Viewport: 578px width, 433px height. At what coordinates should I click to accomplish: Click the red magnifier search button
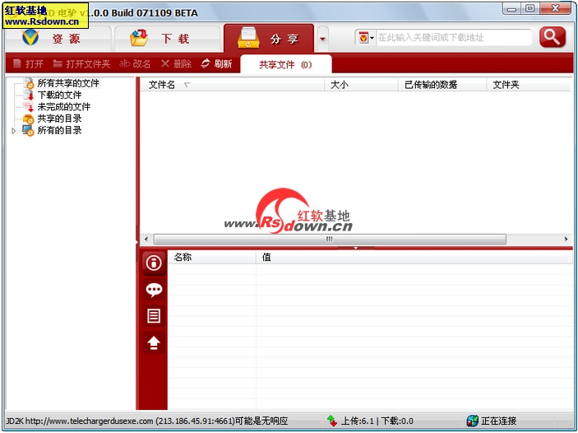point(552,37)
